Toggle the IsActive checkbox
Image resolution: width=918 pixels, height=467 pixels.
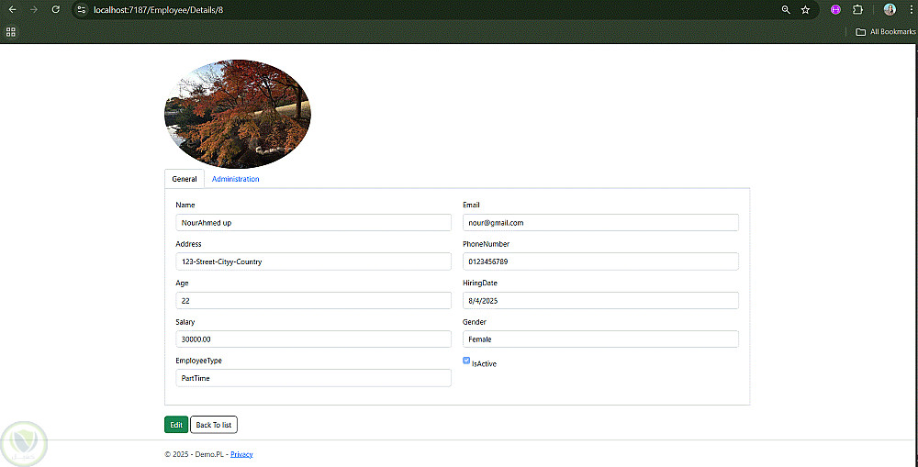(x=466, y=361)
